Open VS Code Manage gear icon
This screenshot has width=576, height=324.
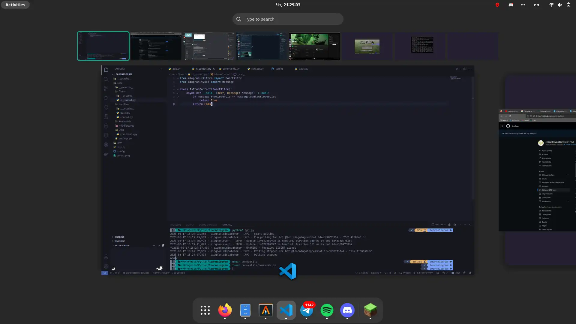[106, 266]
